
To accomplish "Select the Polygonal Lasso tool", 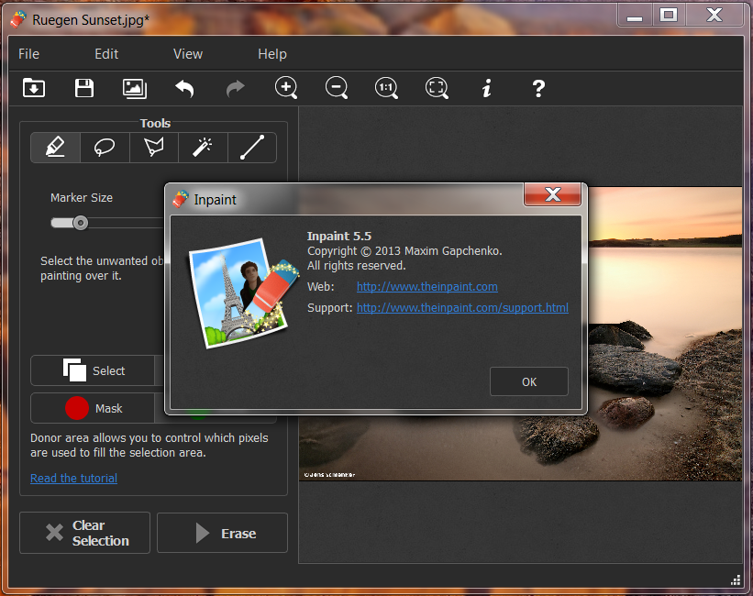I will tap(154, 148).
